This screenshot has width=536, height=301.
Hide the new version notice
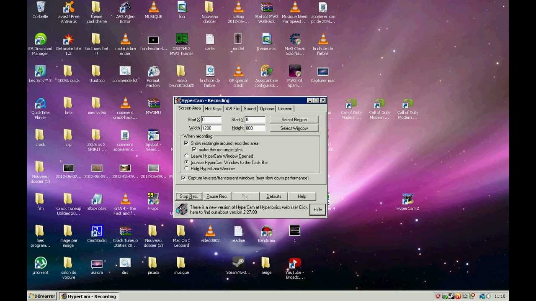318,209
